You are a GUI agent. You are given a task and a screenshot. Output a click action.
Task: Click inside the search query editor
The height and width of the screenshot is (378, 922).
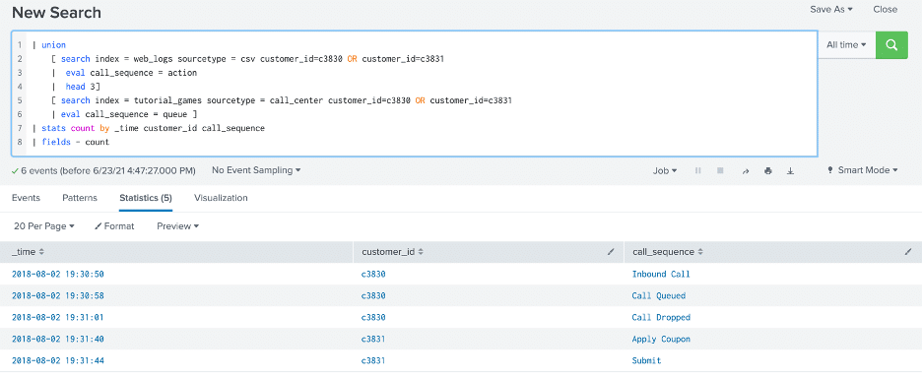point(414,94)
